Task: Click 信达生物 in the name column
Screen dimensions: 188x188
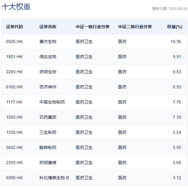Action: [x=48, y=57]
